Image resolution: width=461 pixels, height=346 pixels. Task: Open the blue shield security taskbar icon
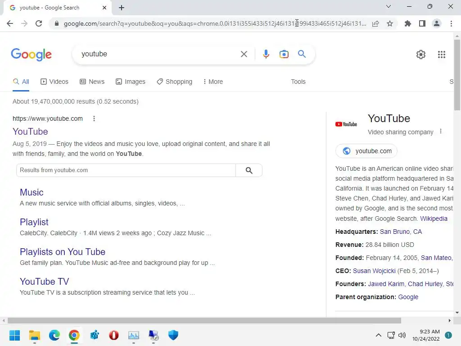pyautogui.click(x=173, y=335)
